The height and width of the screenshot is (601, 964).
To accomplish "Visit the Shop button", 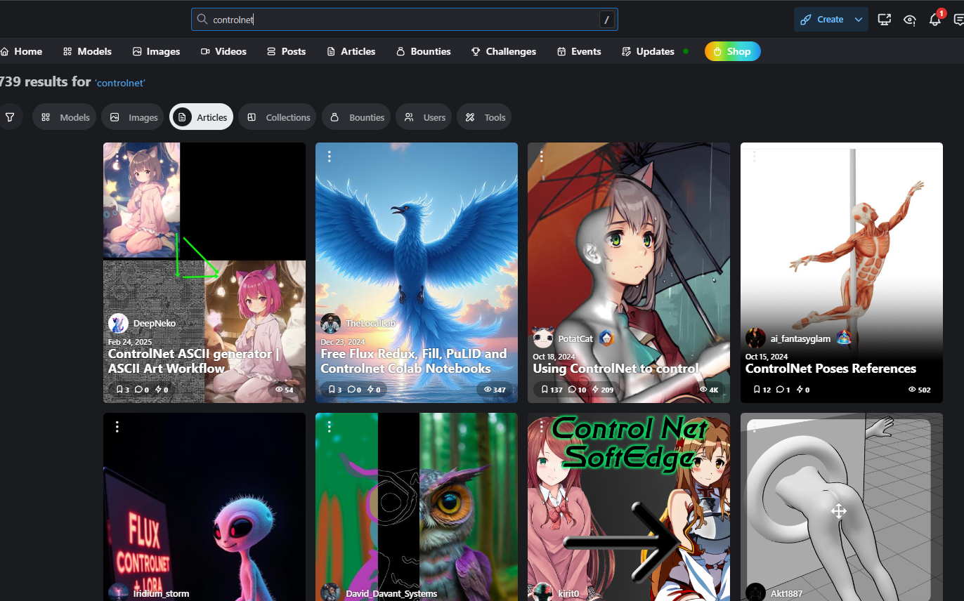I will click(732, 51).
